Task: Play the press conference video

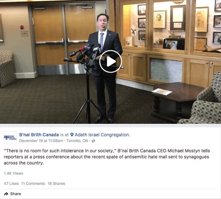Action: (111, 61)
